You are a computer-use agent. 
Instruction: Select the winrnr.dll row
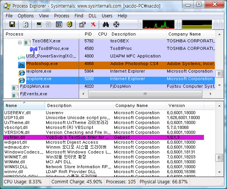104,172
